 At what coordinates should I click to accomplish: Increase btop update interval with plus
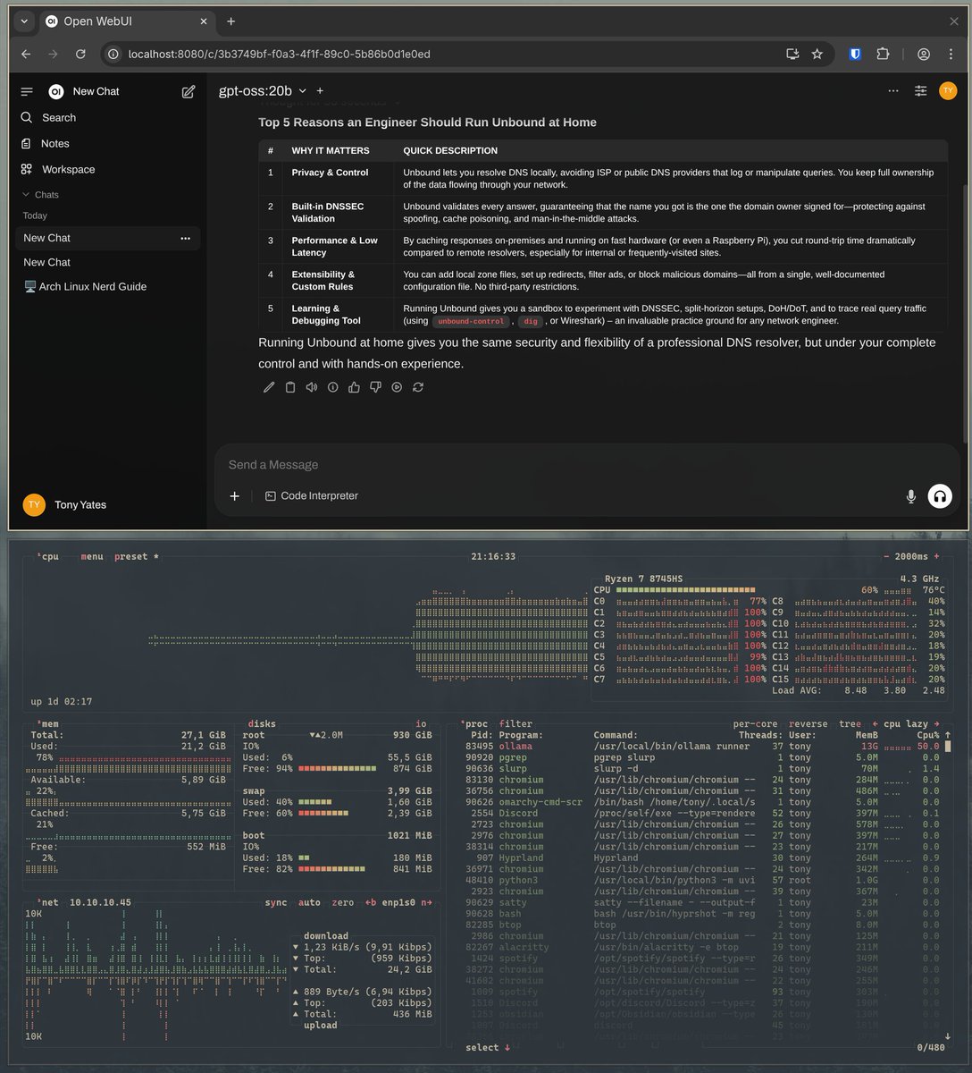coord(936,556)
